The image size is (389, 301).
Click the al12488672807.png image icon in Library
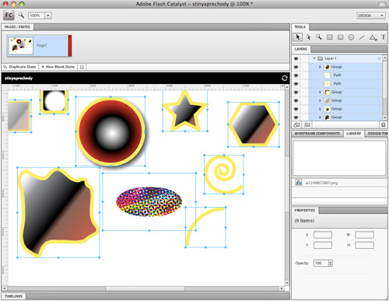click(x=299, y=183)
